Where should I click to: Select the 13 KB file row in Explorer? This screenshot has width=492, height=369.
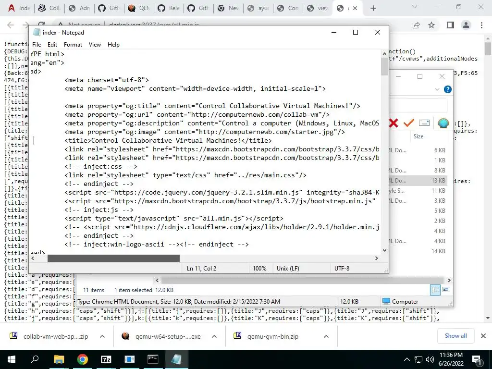[418, 181]
